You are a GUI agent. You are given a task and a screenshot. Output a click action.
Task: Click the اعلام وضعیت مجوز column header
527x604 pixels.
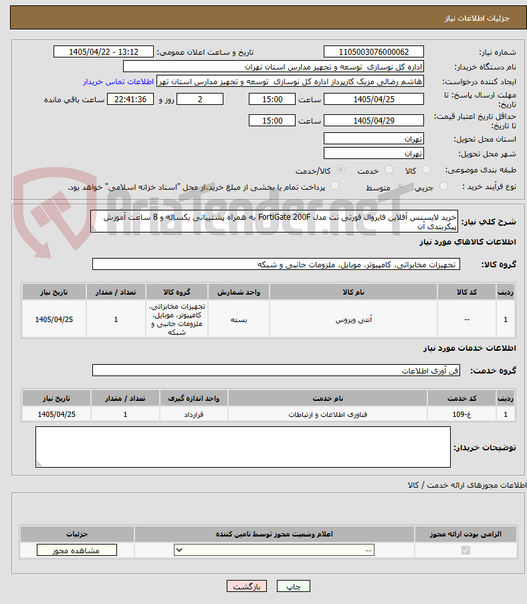tap(274, 534)
